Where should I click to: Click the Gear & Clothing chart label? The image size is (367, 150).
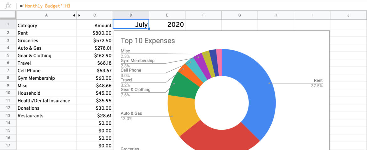pyautogui.click(x=136, y=92)
